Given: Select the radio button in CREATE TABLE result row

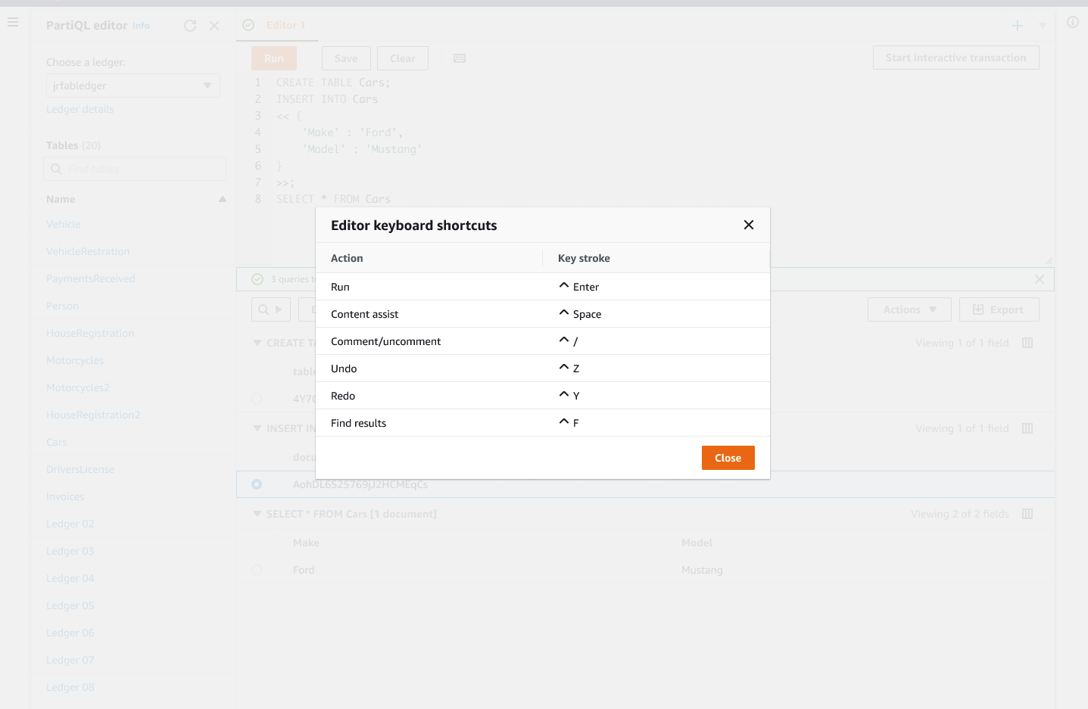Looking at the screenshot, I should tap(257, 399).
